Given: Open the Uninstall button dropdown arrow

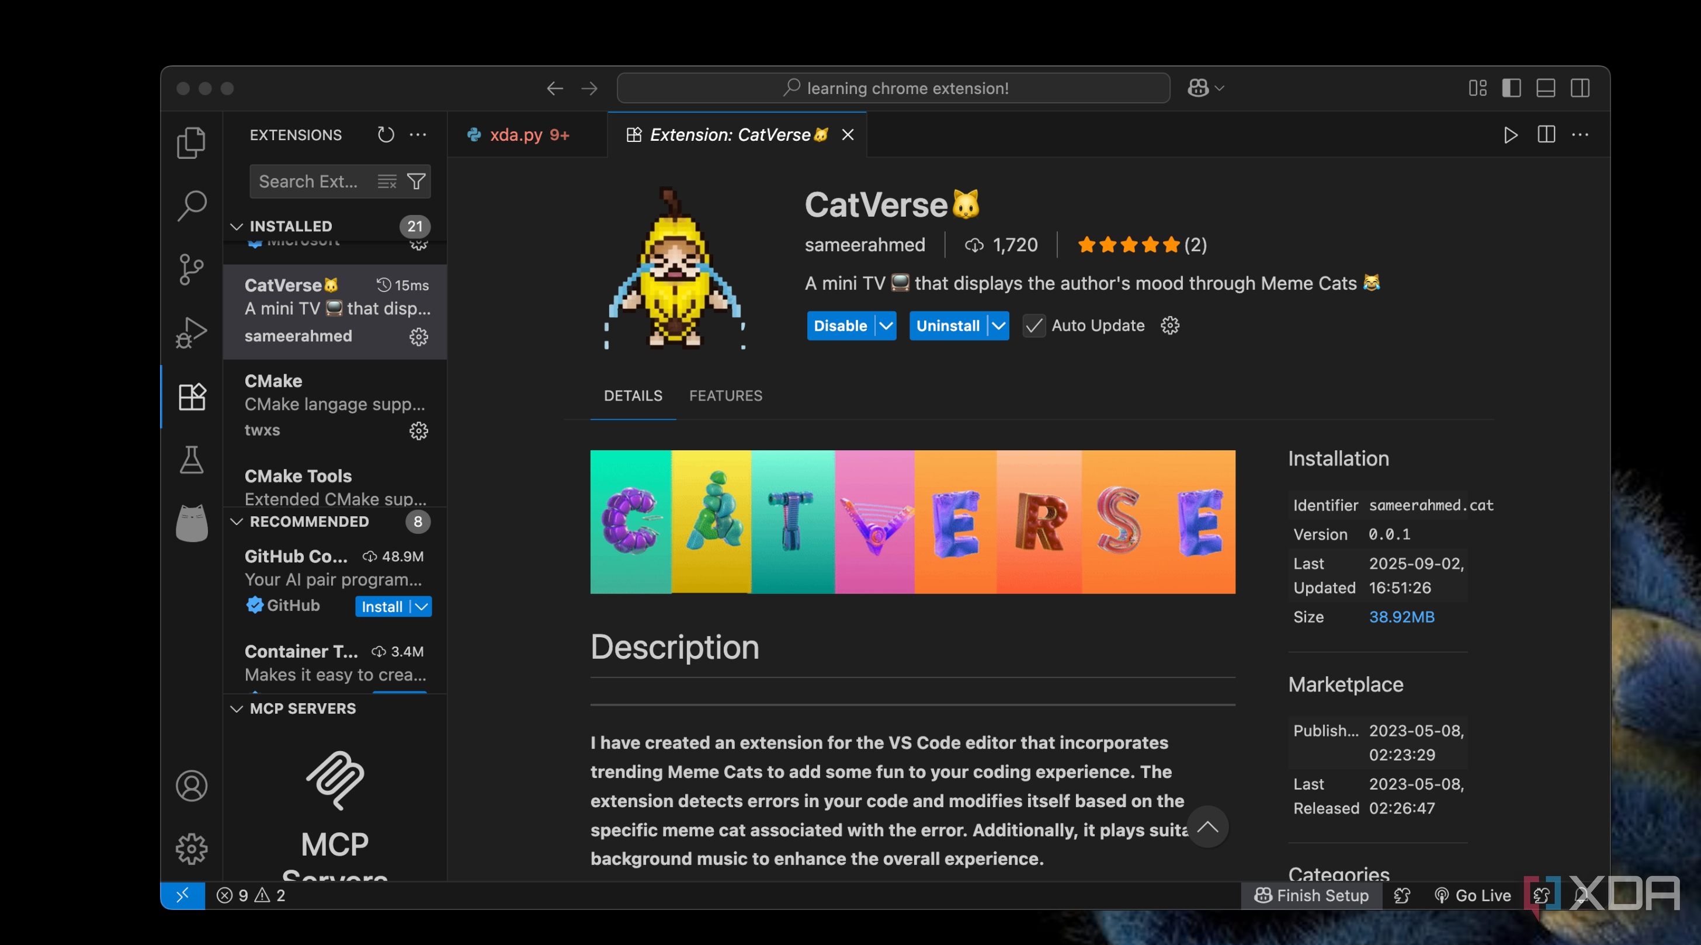Looking at the screenshot, I should click(998, 325).
